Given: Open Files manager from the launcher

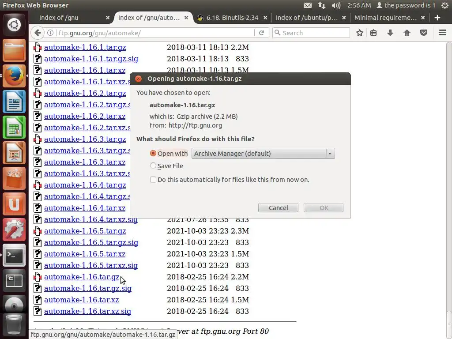Looking at the screenshot, I should point(14,50).
